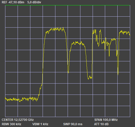Screen dimensions: 135x127
Task: Select the SWP 90,0 ms sweep time
Action: pyautogui.click(x=73, y=124)
